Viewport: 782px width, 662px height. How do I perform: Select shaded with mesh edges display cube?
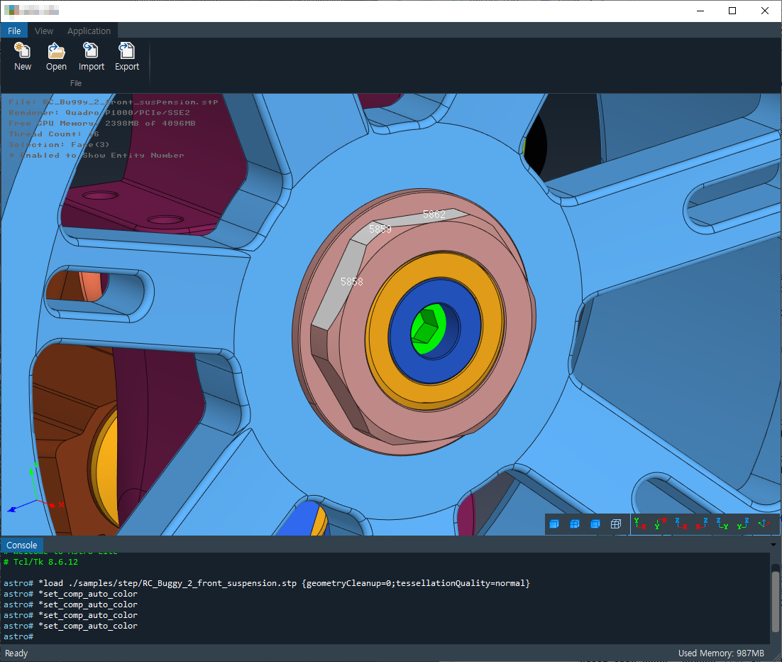point(575,523)
